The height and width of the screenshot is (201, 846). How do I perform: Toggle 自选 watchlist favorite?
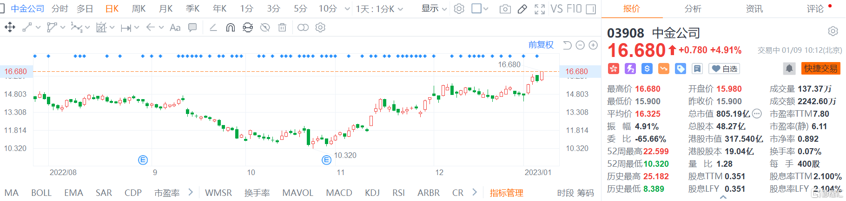724,69
